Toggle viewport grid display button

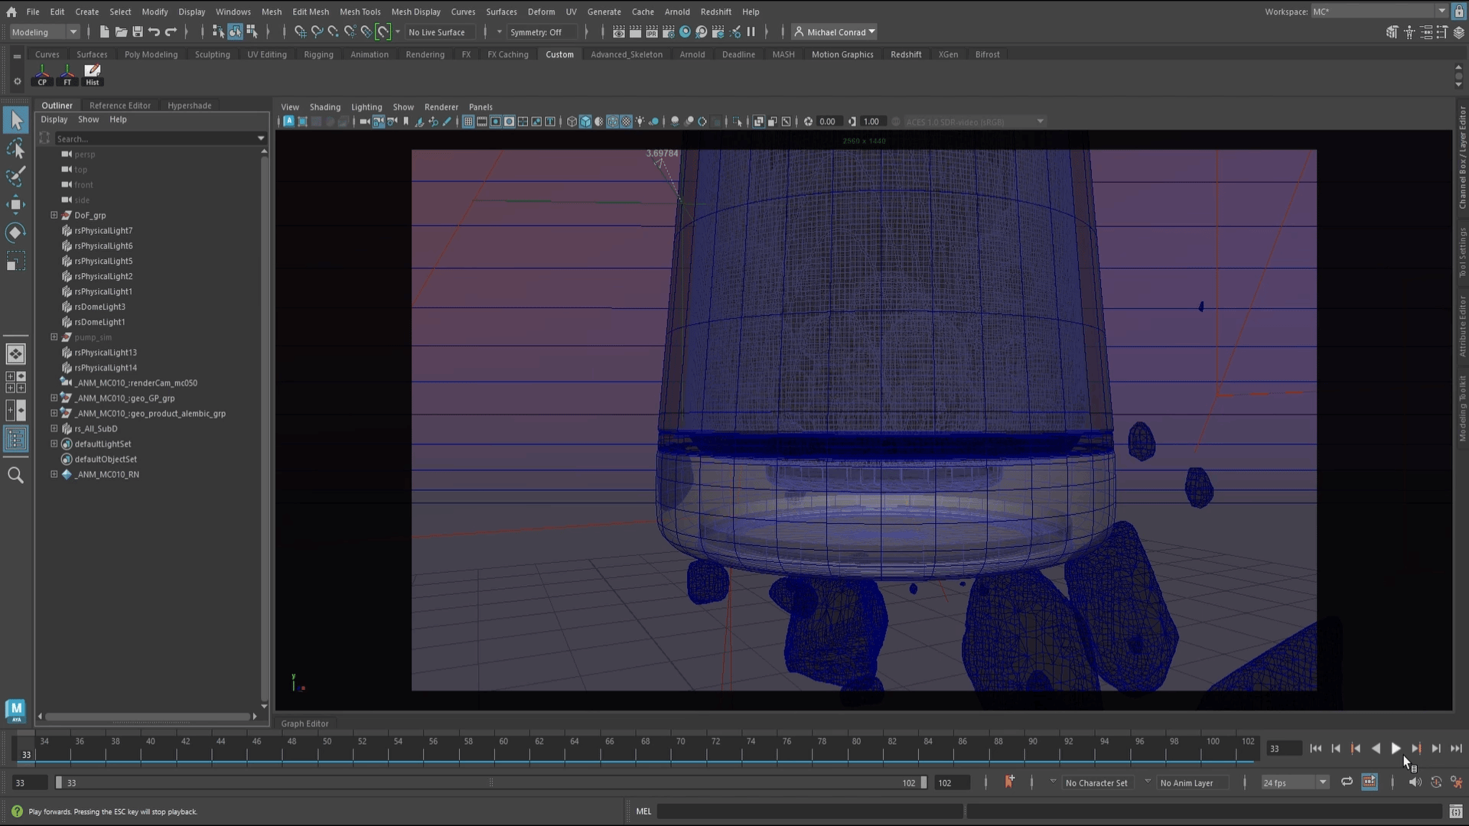(x=468, y=122)
